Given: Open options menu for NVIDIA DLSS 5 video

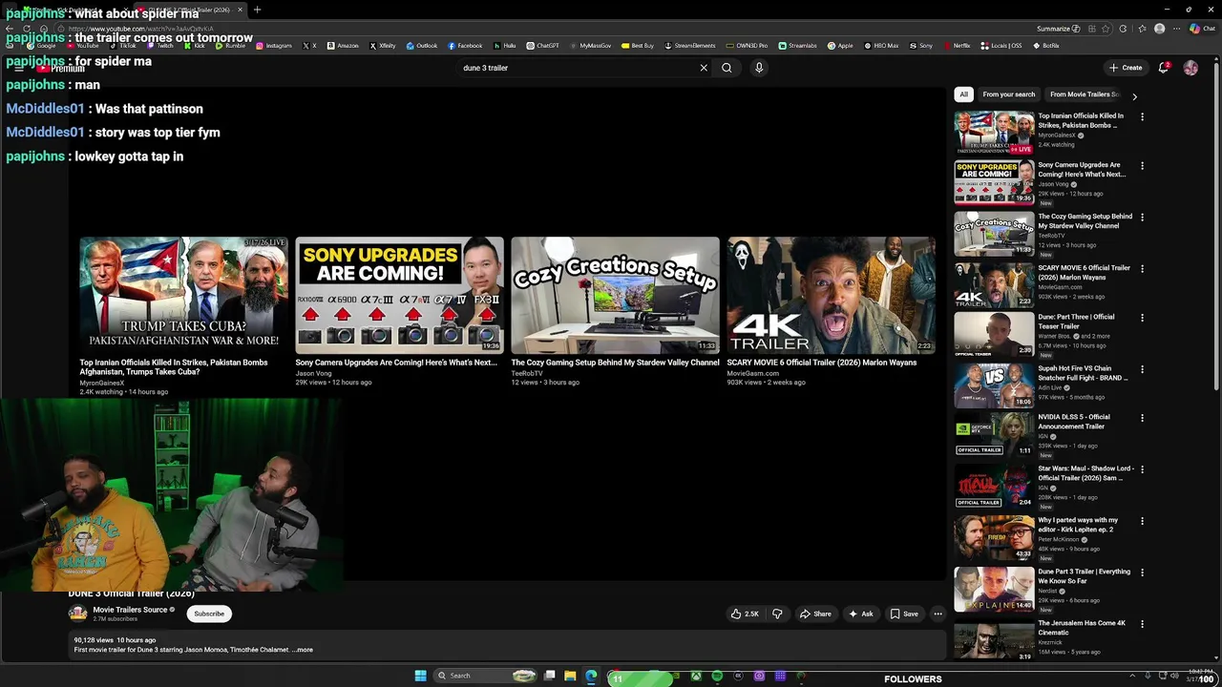Looking at the screenshot, I should pos(1142,418).
